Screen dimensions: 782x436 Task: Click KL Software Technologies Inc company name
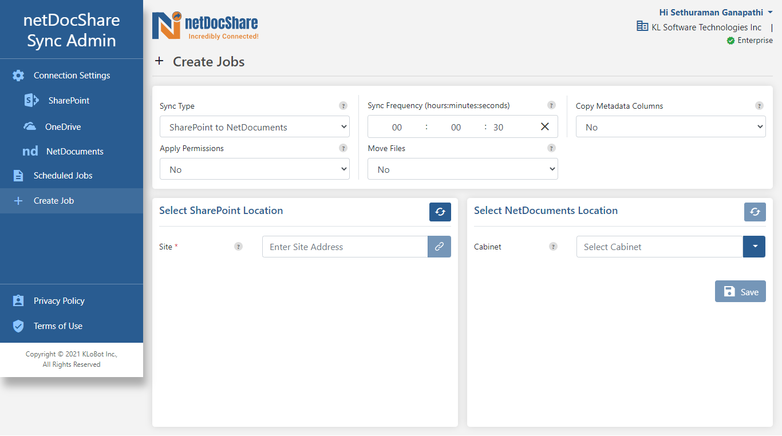pos(706,27)
